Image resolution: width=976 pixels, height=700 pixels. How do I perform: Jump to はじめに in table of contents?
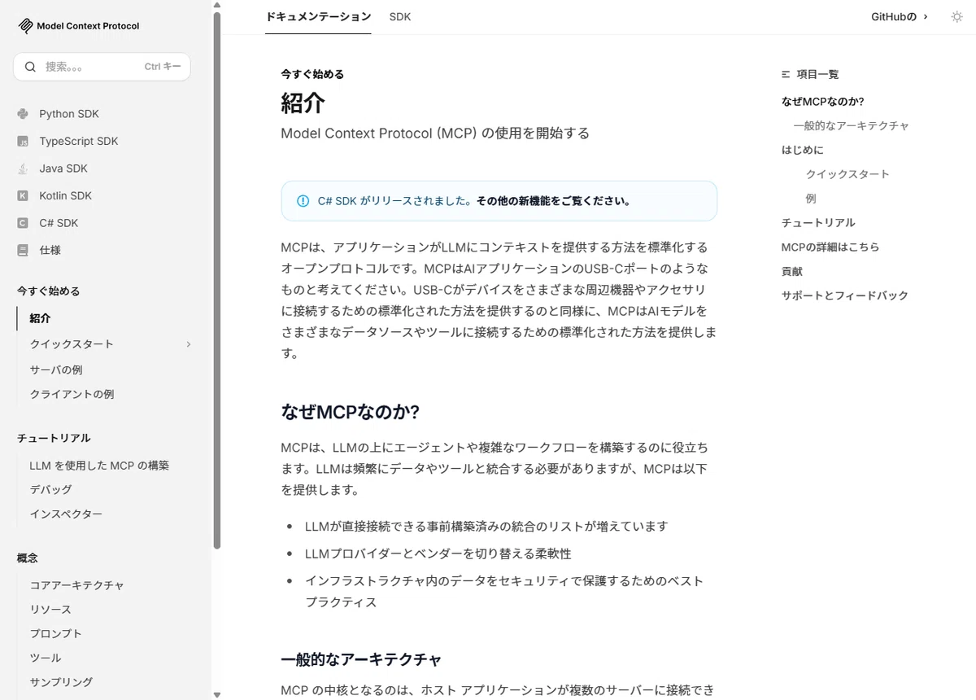coord(802,150)
